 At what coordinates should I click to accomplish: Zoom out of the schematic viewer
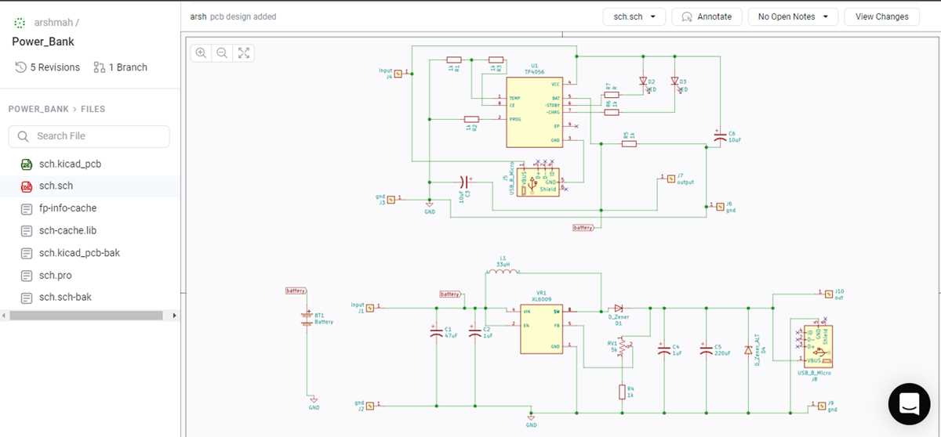(222, 52)
